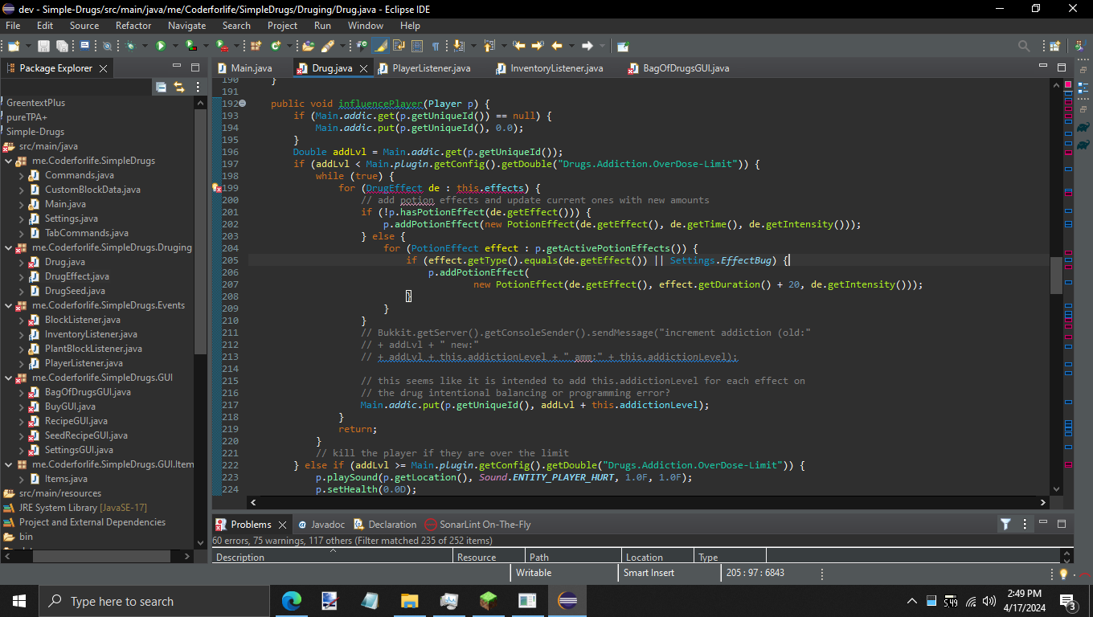Viewport: 1093px width, 617px height.
Task: Click the Open Perspective icon
Action: click(x=1054, y=47)
